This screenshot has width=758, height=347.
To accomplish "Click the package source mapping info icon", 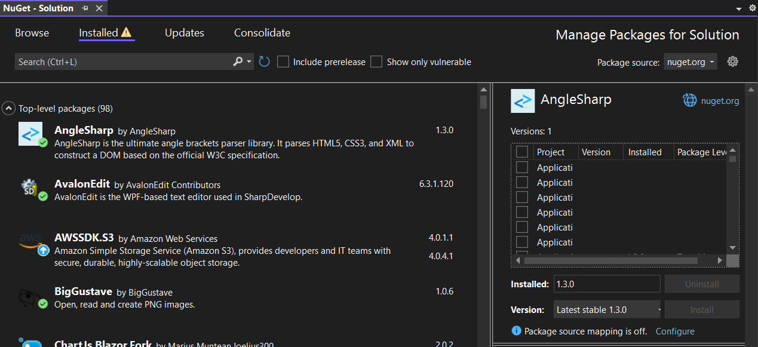I will coord(517,331).
